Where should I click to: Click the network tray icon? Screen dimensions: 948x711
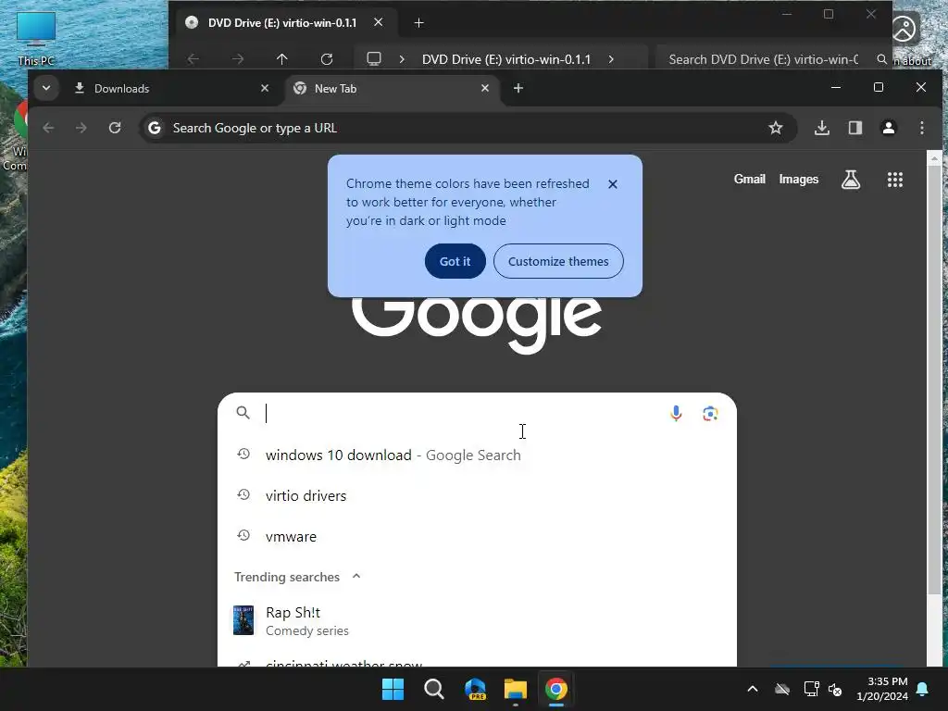tap(811, 689)
